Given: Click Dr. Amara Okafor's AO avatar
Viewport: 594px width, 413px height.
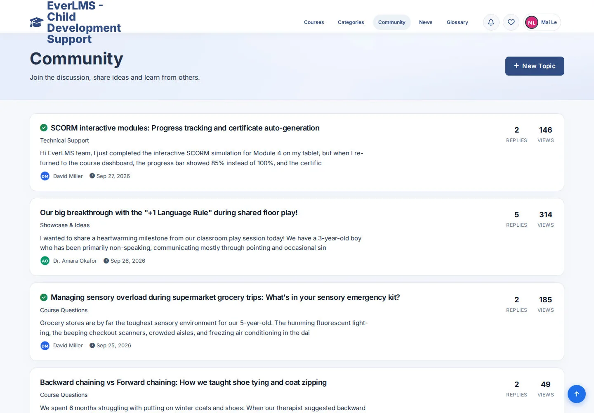Looking at the screenshot, I should point(45,261).
